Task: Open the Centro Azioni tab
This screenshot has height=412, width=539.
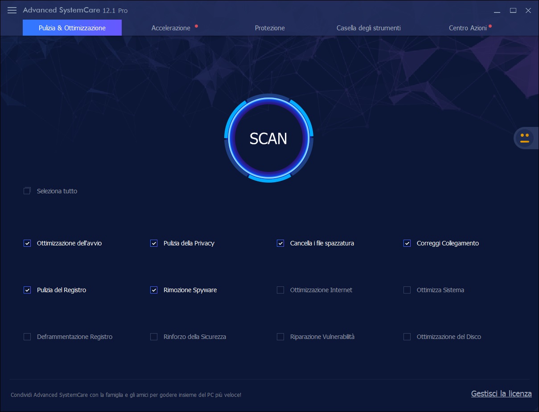Action: tap(468, 28)
